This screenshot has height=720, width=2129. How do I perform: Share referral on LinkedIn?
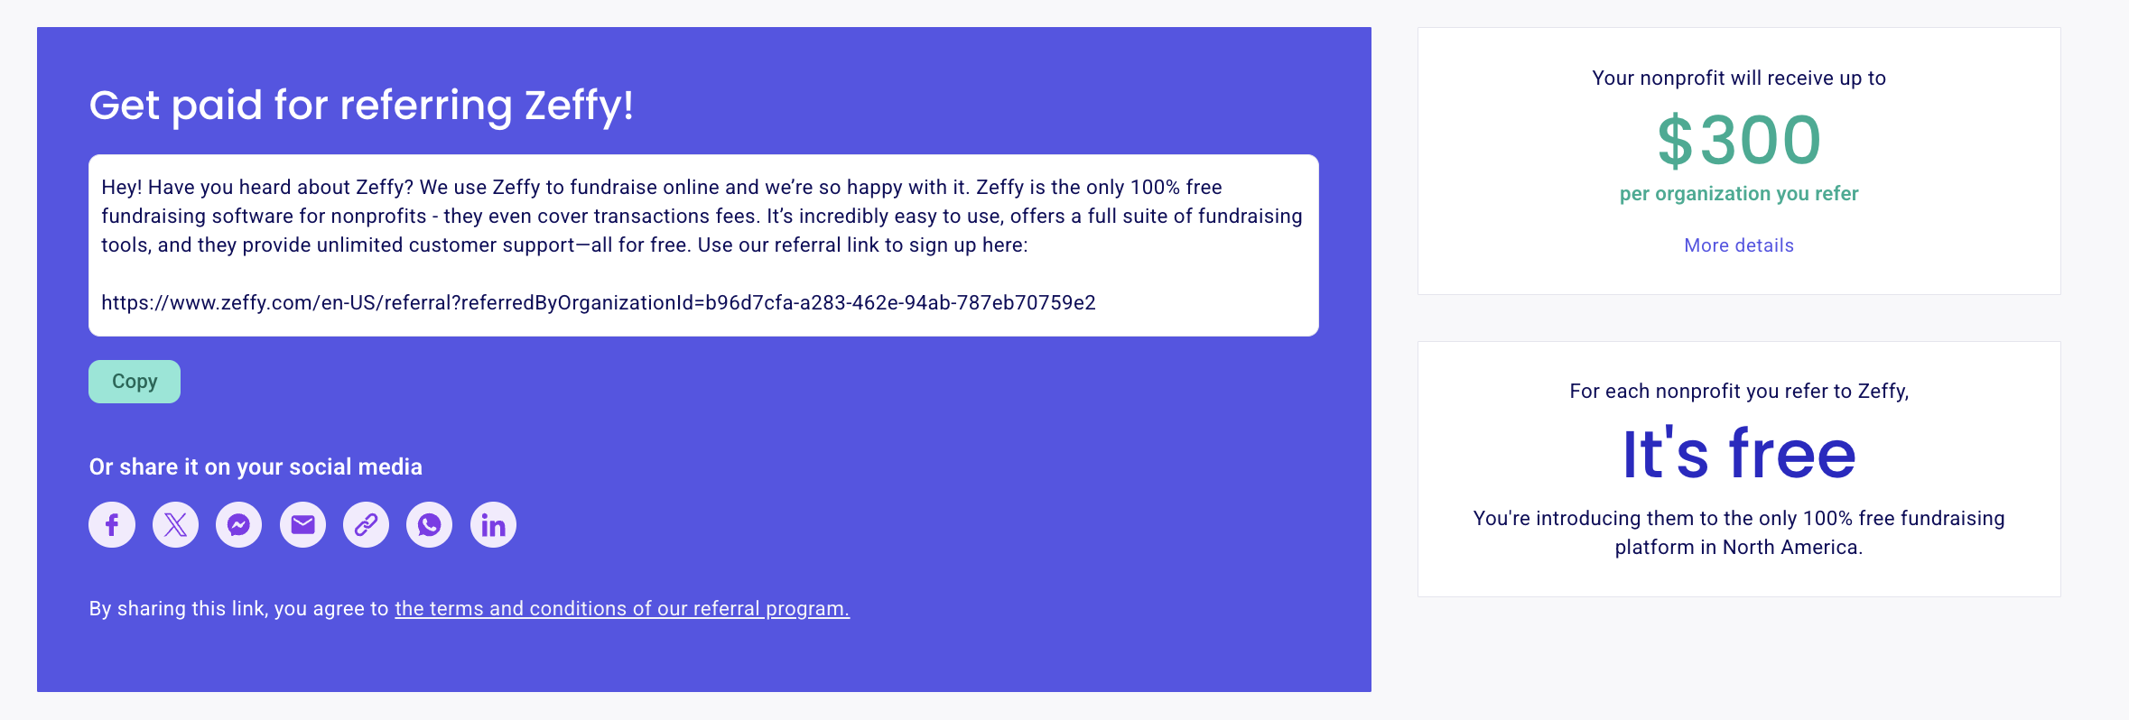pyautogui.click(x=493, y=524)
